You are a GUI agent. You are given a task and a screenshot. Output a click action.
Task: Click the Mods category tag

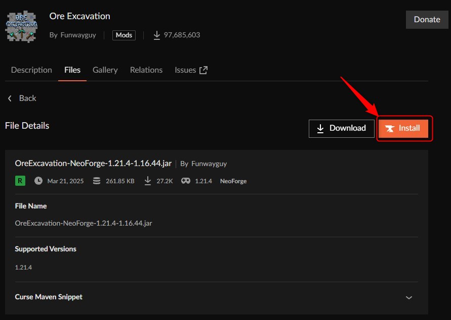[x=124, y=35]
